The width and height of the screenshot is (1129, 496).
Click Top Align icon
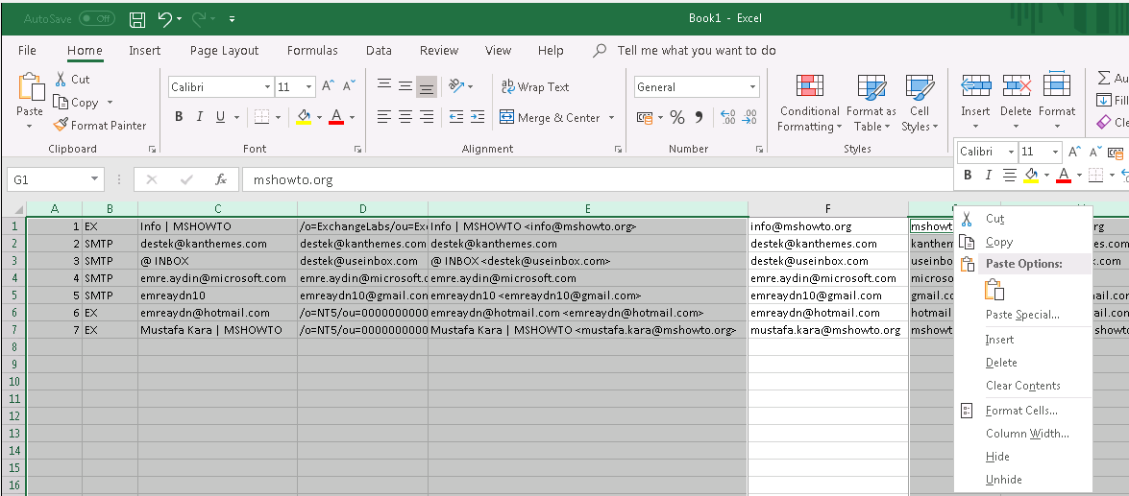pyautogui.click(x=384, y=86)
